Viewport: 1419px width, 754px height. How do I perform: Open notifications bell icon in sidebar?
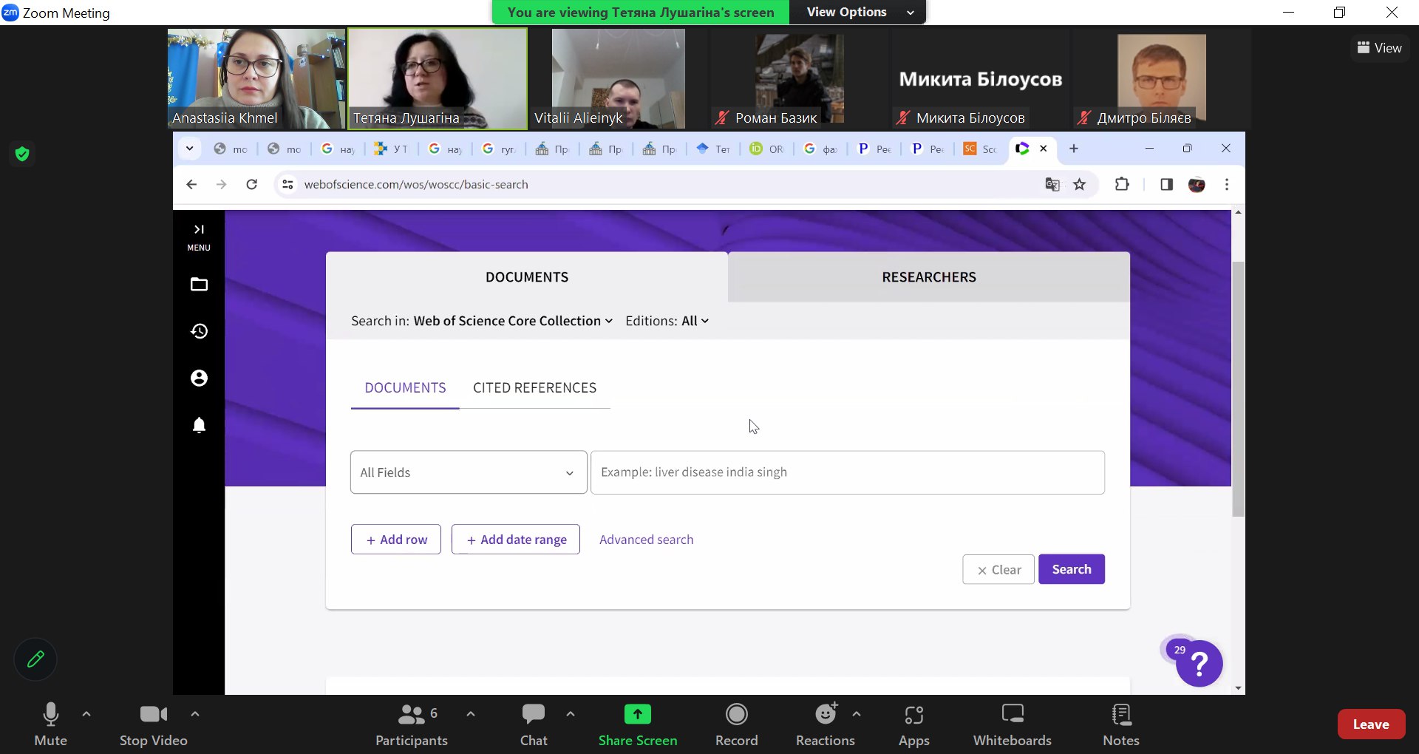pyautogui.click(x=199, y=425)
